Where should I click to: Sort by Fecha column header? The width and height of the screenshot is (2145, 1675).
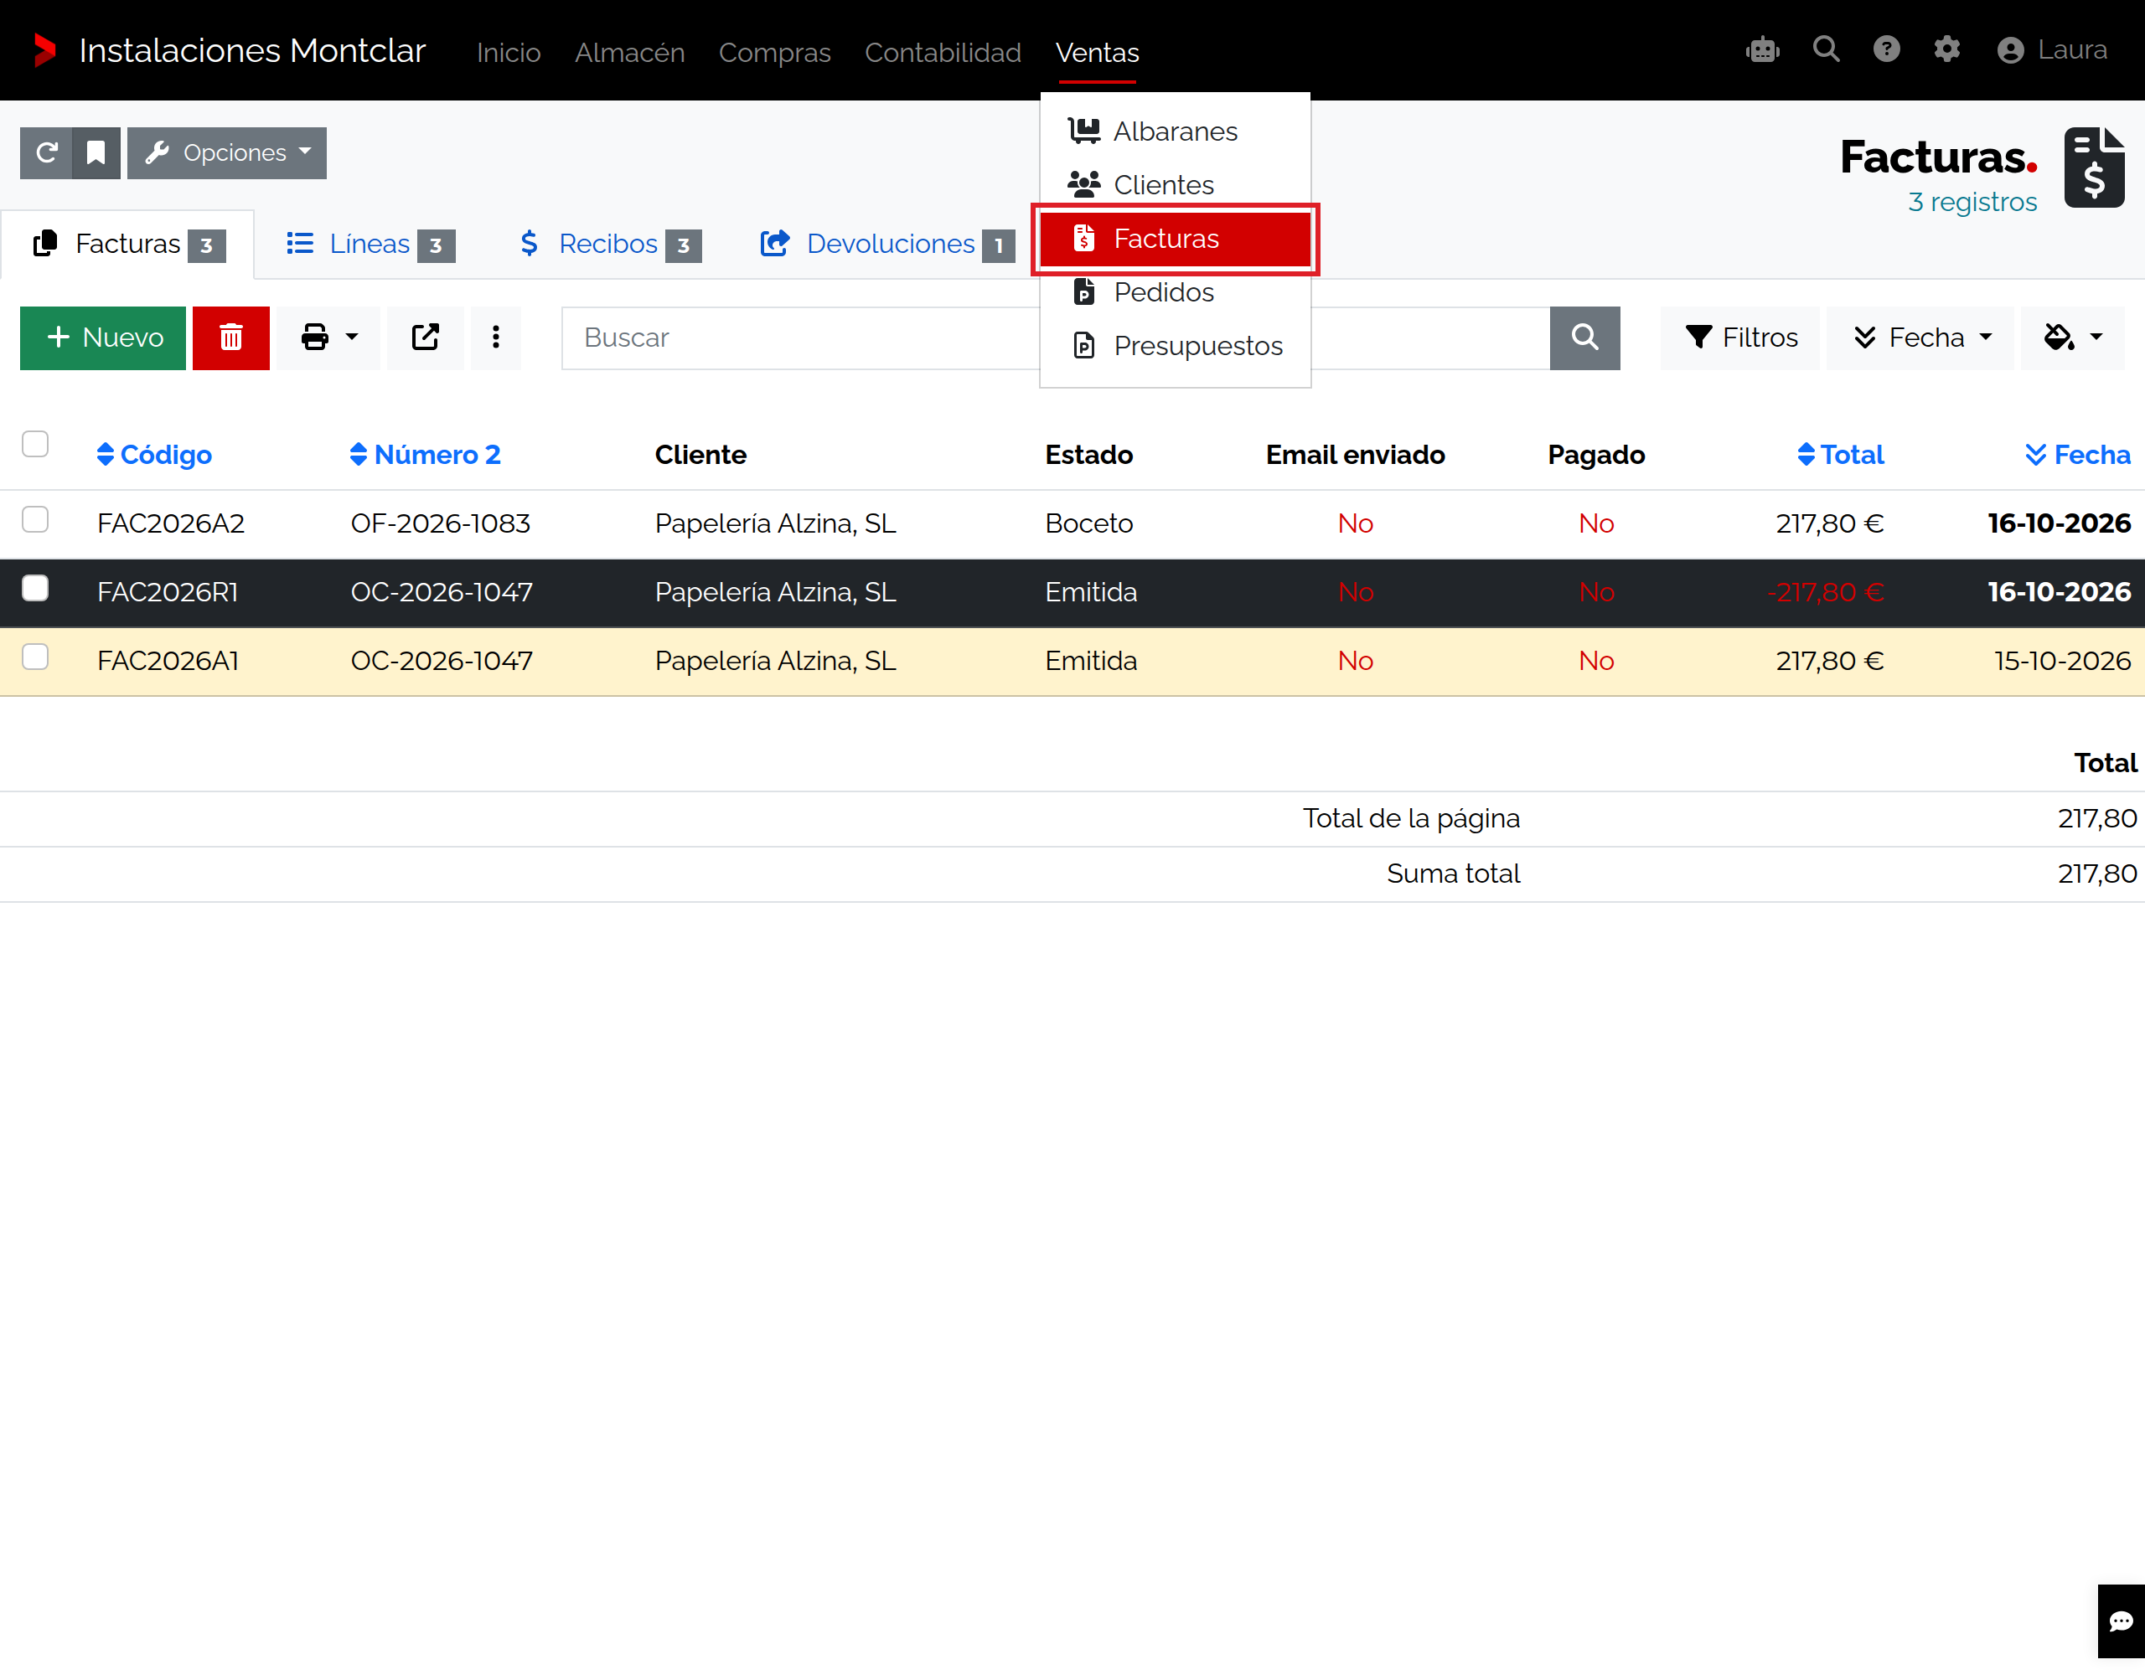(x=2076, y=455)
